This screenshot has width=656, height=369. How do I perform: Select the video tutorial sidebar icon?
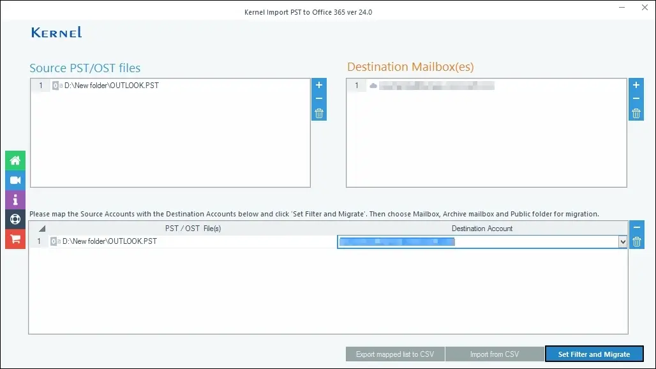[14, 180]
